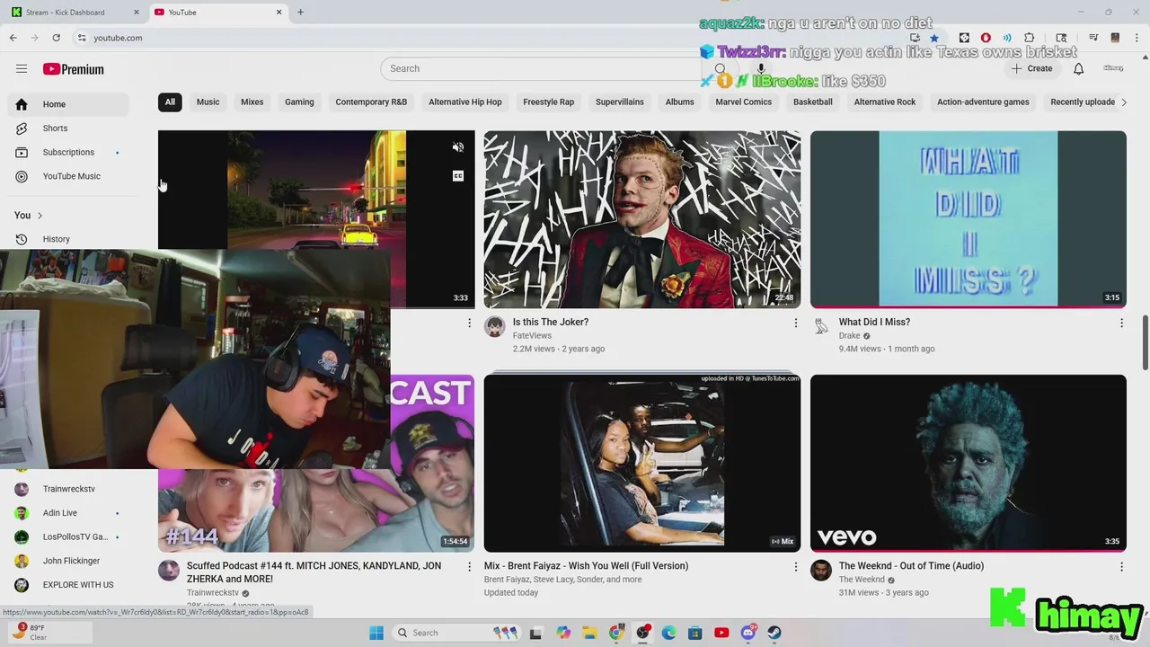Filter by Freestyle Rap chip

[548, 102]
